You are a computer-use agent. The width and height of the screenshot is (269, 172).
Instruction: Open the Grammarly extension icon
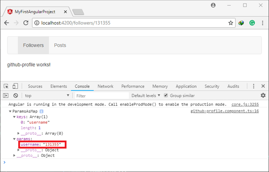pyautogui.click(x=252, y=23)
